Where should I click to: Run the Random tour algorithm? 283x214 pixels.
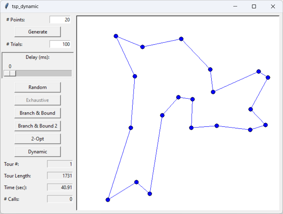pyautogui.click(x=37, y=87)
